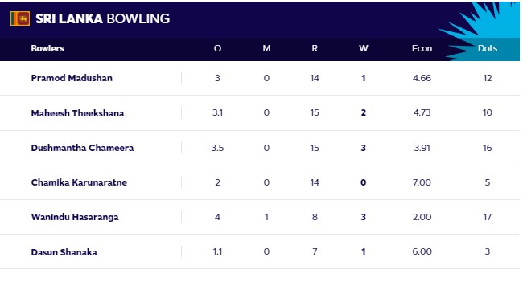Open Pramod Madushan player link

click(72, 78)
